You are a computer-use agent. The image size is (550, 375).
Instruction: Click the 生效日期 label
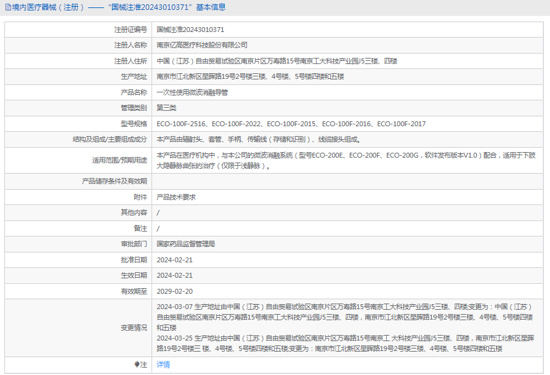(134, 275)
